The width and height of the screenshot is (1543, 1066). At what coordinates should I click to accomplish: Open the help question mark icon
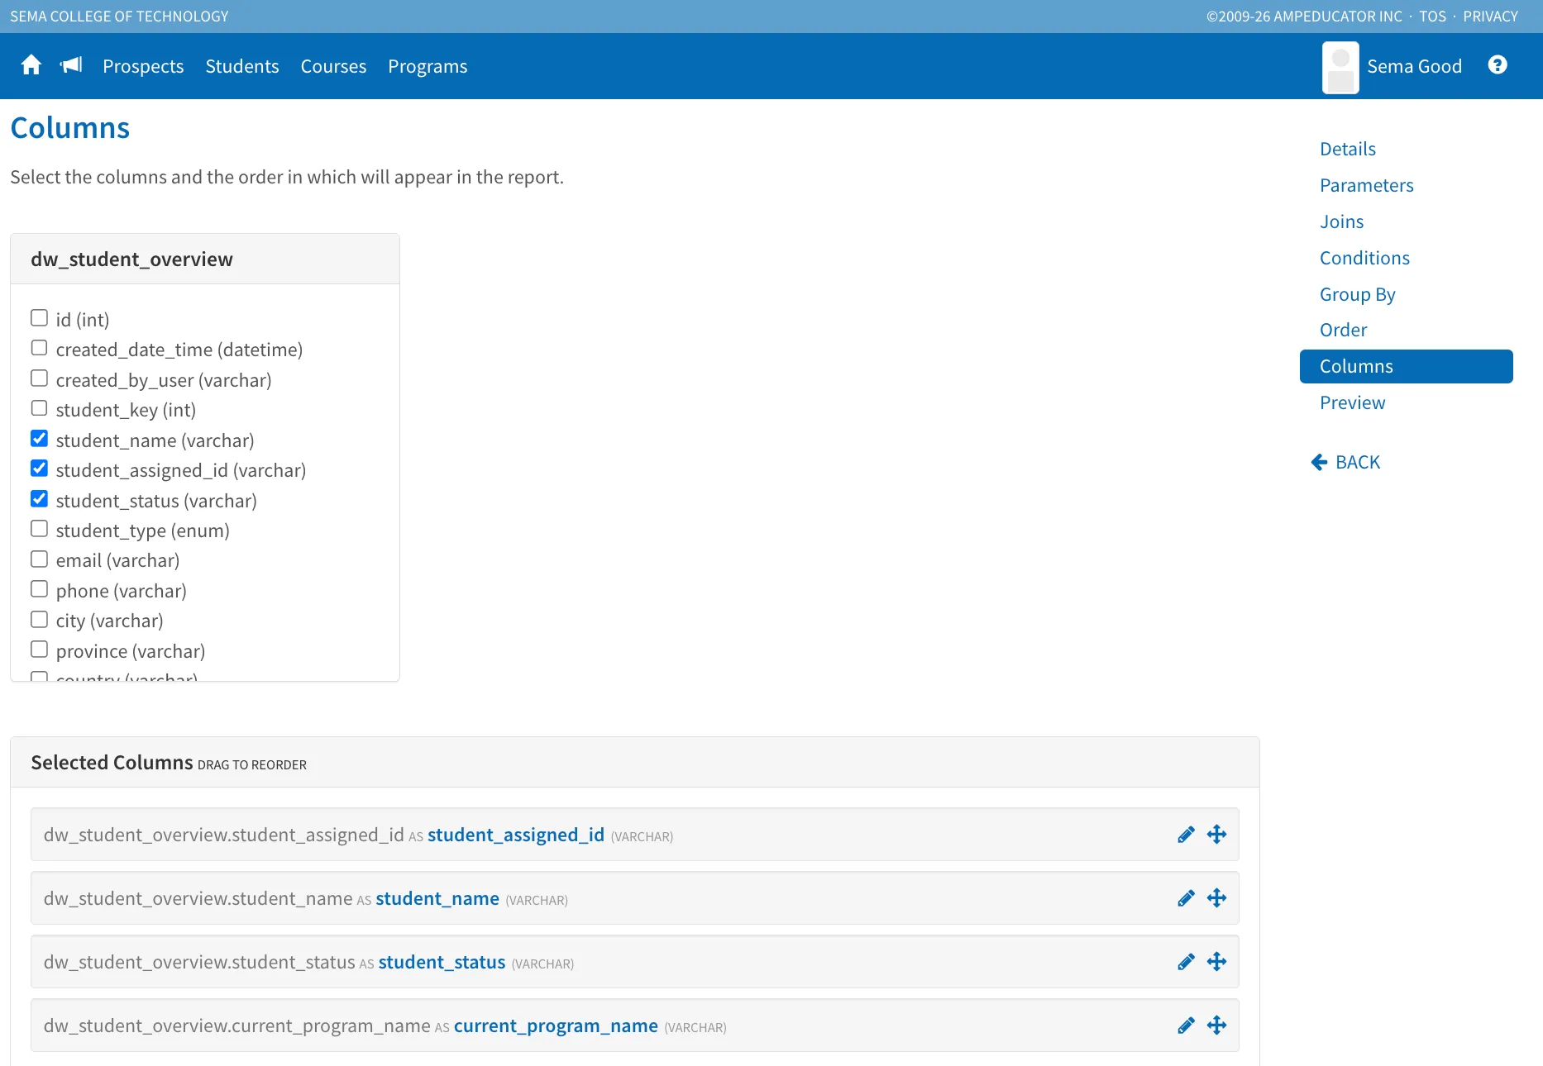tap(1498, 65)
